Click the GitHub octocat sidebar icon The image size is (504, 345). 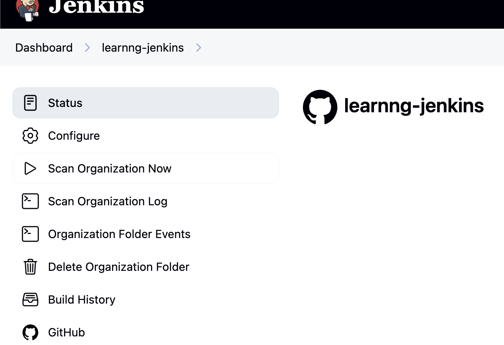point(30,332)
